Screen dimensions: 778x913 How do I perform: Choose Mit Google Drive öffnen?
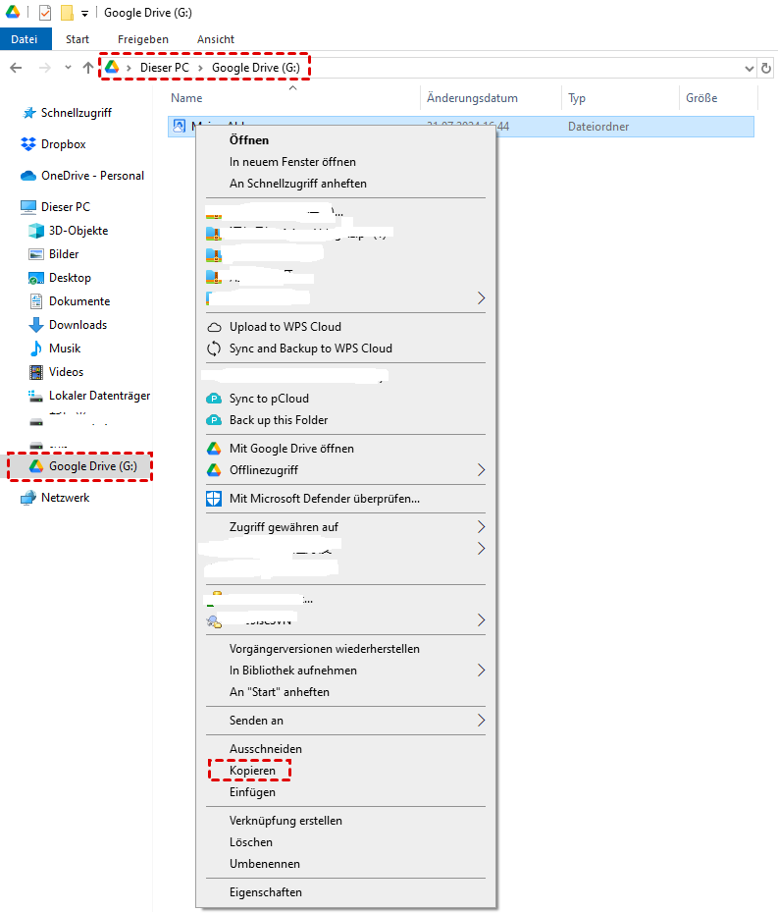tap(291, 449)
